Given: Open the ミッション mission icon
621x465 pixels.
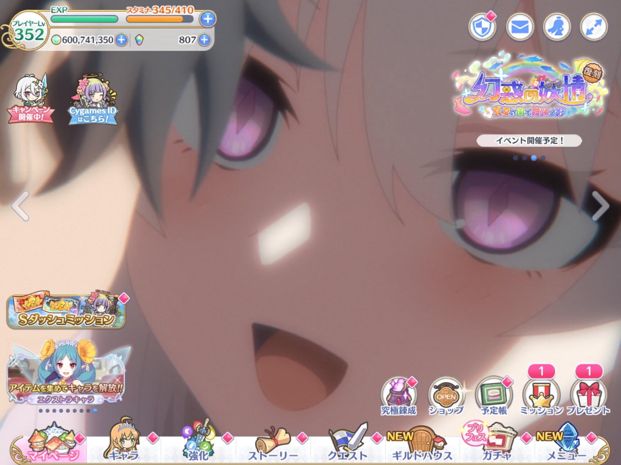Looking at the screenshot, I should (541, 396).
